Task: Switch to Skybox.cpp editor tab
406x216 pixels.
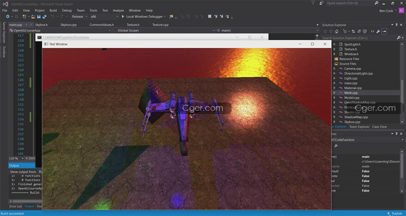Action: (x=68, y=25)
